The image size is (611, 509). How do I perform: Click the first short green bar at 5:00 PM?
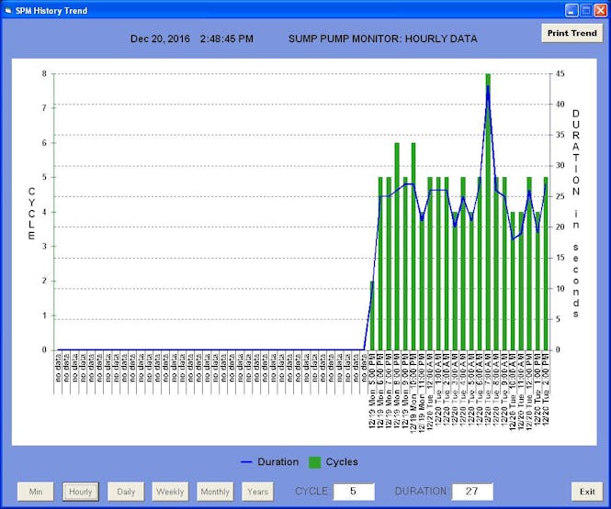coord(371,315)
